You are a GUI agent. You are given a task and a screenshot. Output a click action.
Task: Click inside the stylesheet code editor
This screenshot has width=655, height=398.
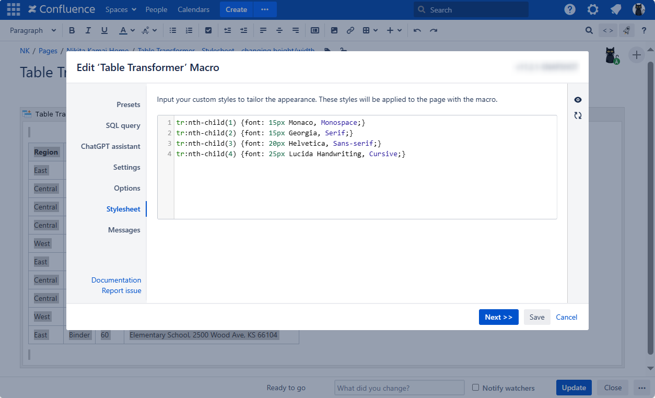[357, 167]
